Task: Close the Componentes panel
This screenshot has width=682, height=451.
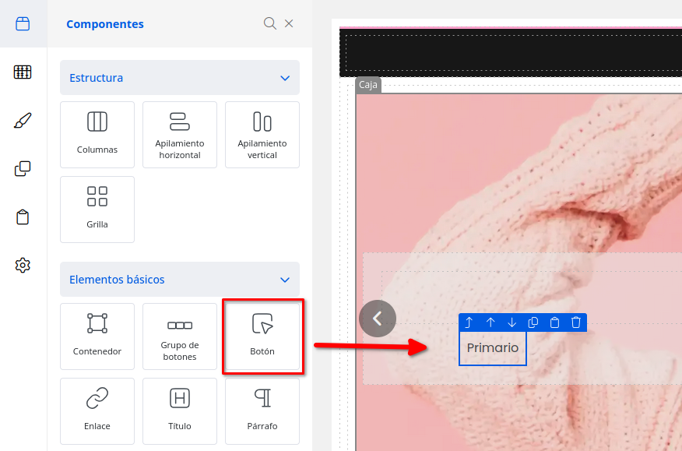Action: tap(289, 23)
